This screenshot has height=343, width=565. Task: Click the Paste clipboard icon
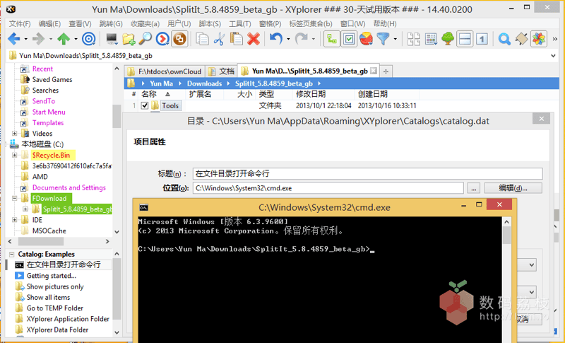tap(237, 39)
